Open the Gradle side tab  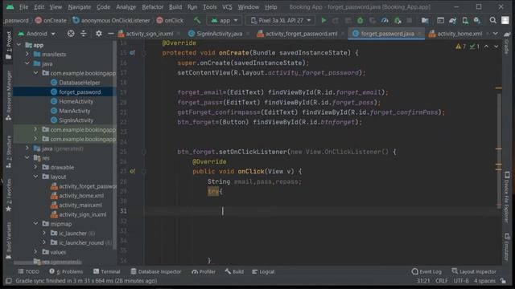click(507, 43)
